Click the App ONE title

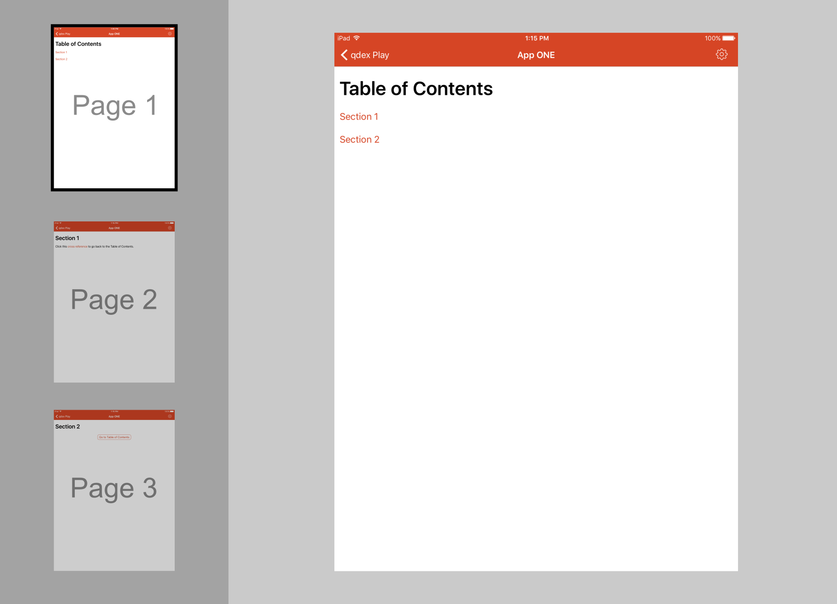point(536,55)
